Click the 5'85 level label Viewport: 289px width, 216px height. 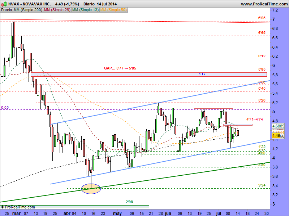pyautogui.click(x=262, y=69)
